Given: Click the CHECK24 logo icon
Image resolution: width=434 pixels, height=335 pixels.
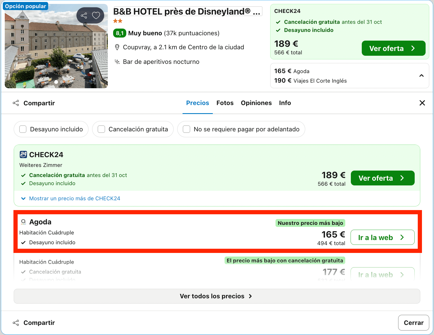Looking at the screenshot, I should [23, 155].
